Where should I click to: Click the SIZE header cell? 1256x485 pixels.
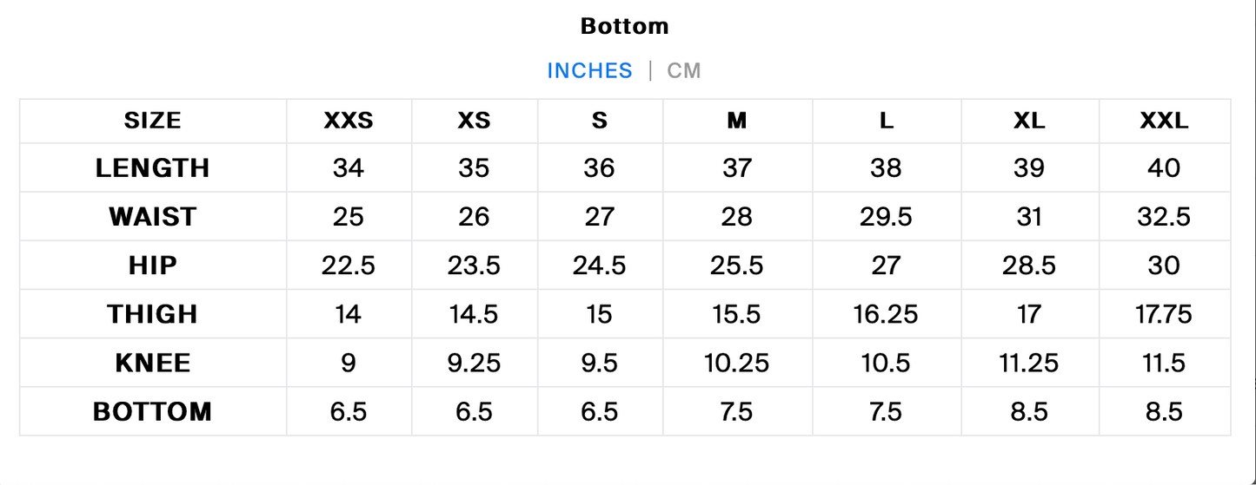[x=153, y=121]
